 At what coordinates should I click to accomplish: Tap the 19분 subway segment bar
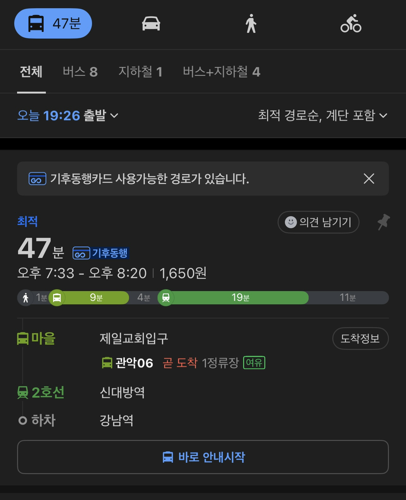click(x=240, y=298)
